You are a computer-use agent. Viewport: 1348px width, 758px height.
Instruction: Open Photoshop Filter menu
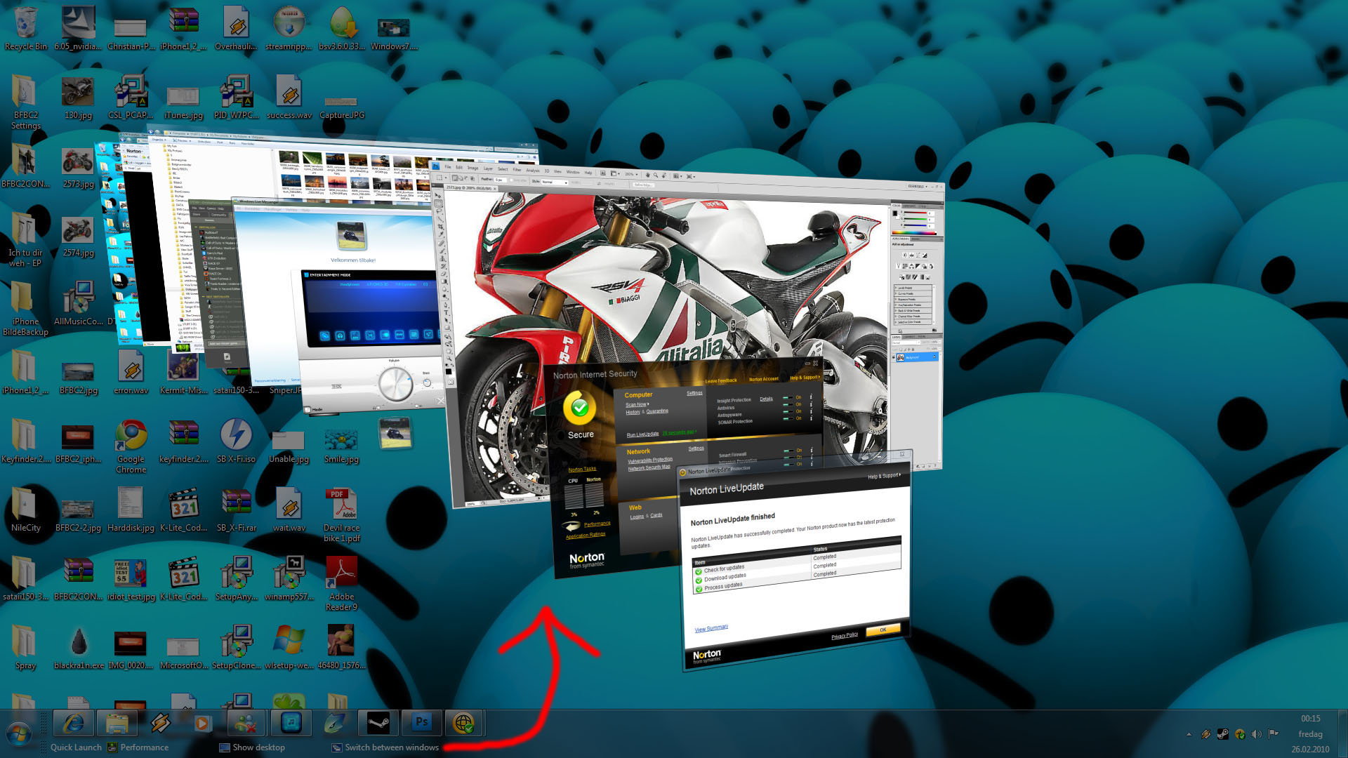(x=517, y=169)
